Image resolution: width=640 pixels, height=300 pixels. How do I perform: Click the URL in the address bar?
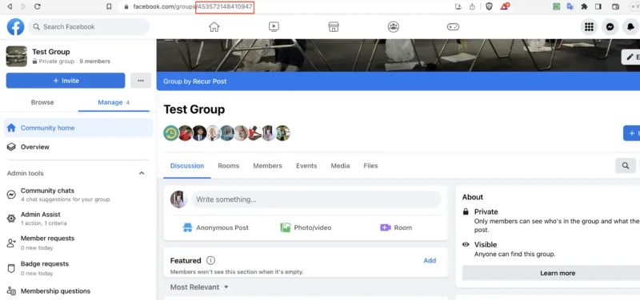click(x=193, y=6)
